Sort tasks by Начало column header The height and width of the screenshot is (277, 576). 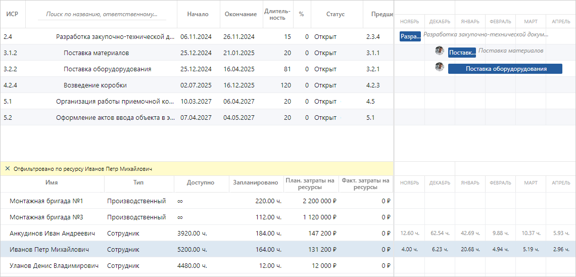(198, 14)
